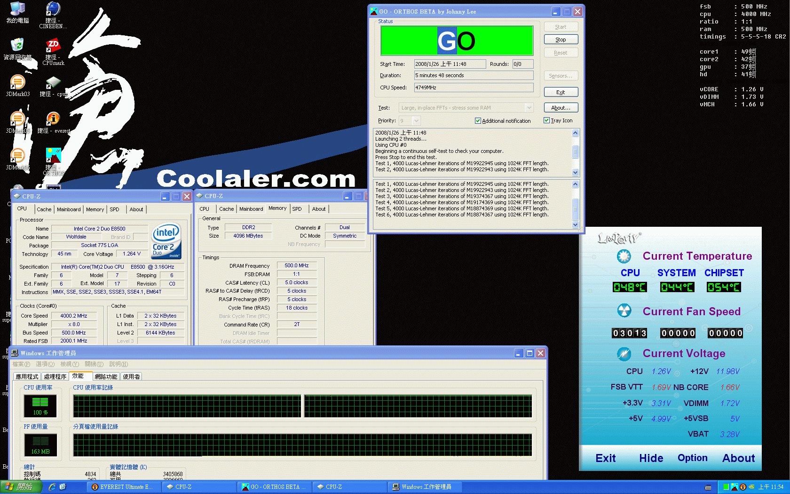This screenshot has width=790, height=494.
Task: Switch to the 網路功能 tab in Task Manager
Action: coord(106,376)
